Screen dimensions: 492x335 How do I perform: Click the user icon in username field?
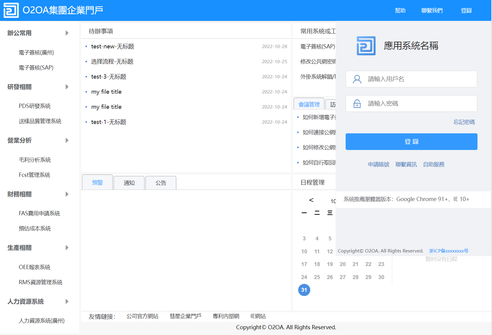coord(357,79)
